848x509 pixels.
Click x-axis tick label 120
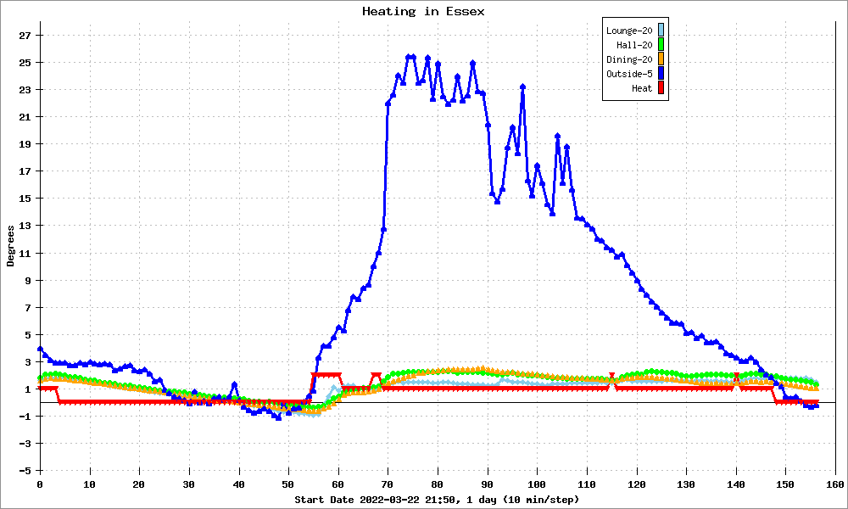(x=636, y=484)
